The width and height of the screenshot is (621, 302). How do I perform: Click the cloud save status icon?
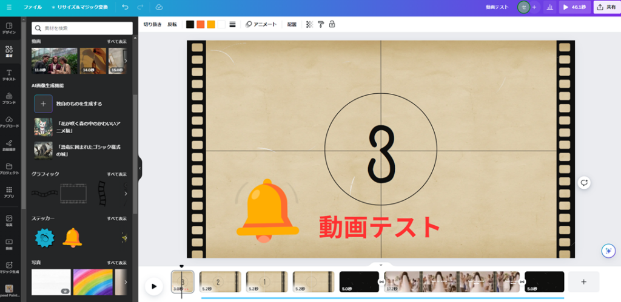[159, 7]
